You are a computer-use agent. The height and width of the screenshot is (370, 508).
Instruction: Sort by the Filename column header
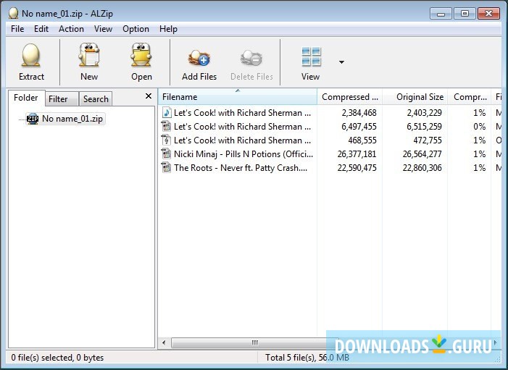pos(238,97)
